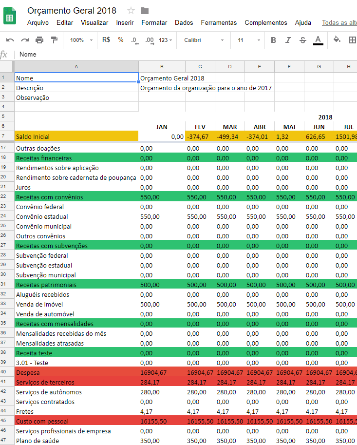Select cell Descrição
Viewport: 357px width, 445px height.
76,87
